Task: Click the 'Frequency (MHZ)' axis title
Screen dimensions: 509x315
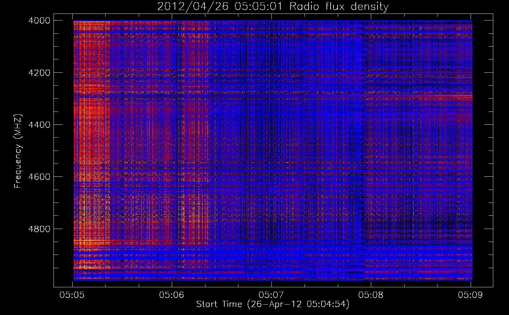Action: coord(18,151)
